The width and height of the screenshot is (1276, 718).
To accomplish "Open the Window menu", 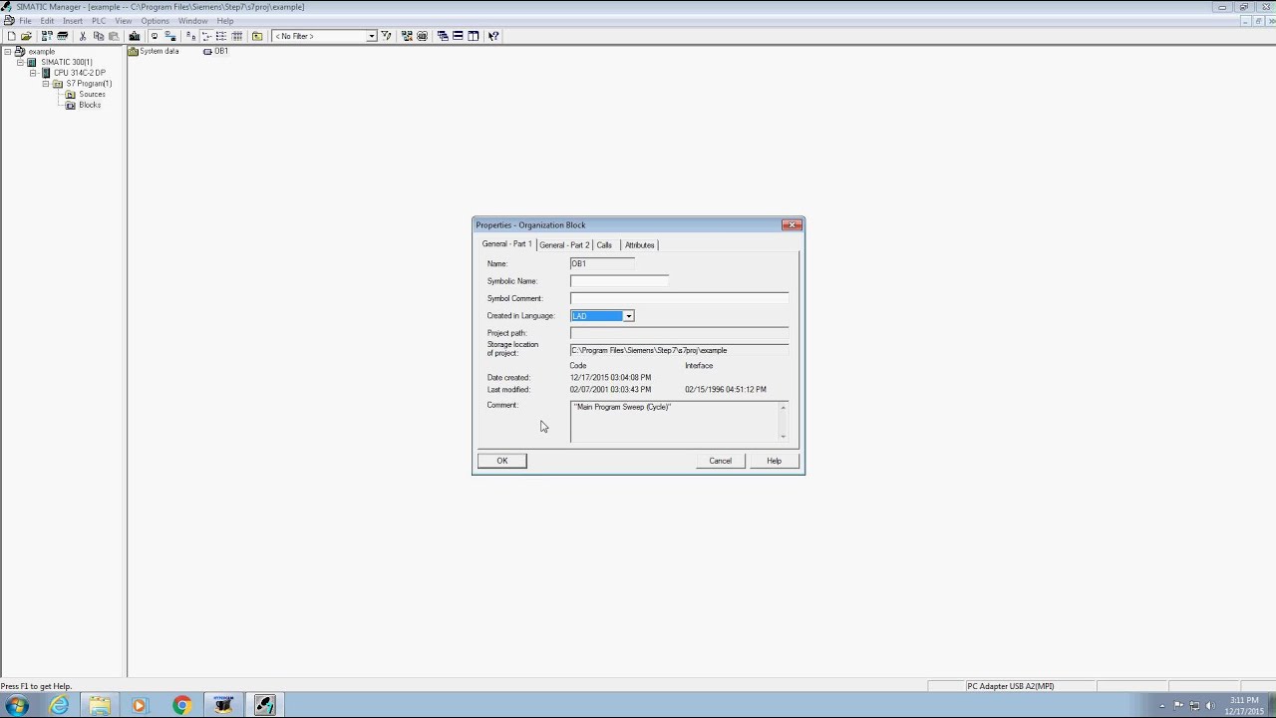I will 193,21.
